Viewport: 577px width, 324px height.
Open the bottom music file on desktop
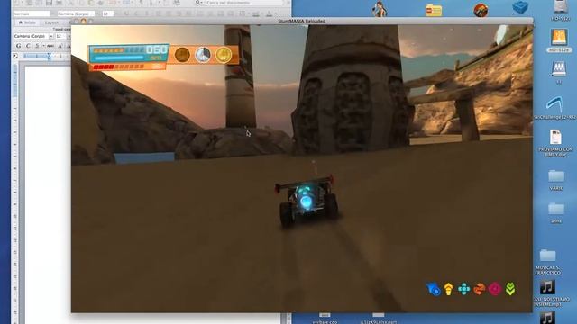coord(547,318)
